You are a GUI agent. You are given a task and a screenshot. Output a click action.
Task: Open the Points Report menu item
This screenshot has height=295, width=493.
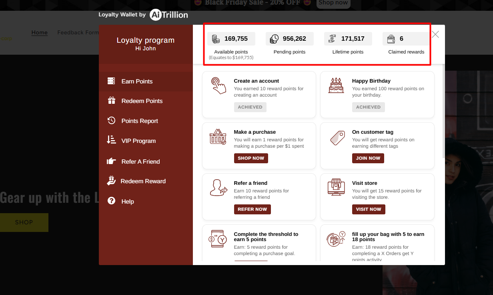coord(140,121)
